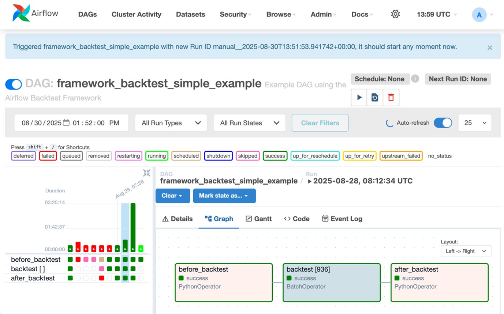Click the Airflow pinwheel logo
The width and height of the screenshot is (504, 314).
coord(20,14)
